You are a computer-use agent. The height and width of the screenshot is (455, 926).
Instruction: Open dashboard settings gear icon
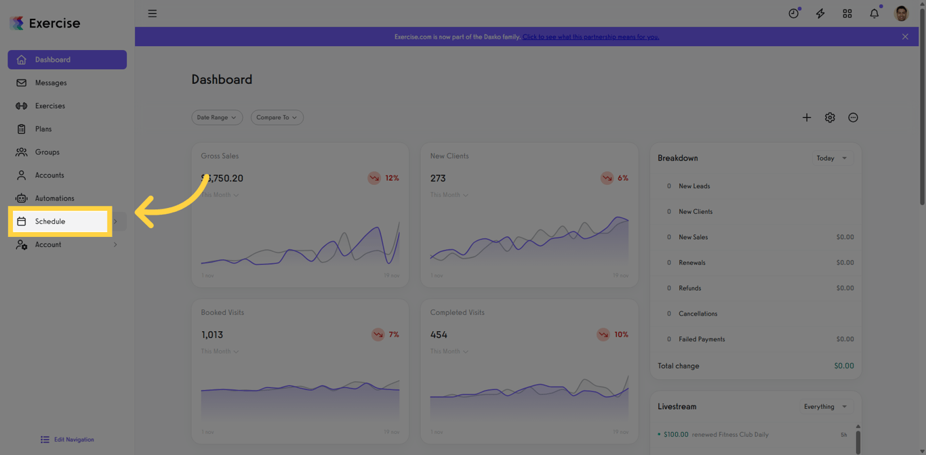pos(830,118)
